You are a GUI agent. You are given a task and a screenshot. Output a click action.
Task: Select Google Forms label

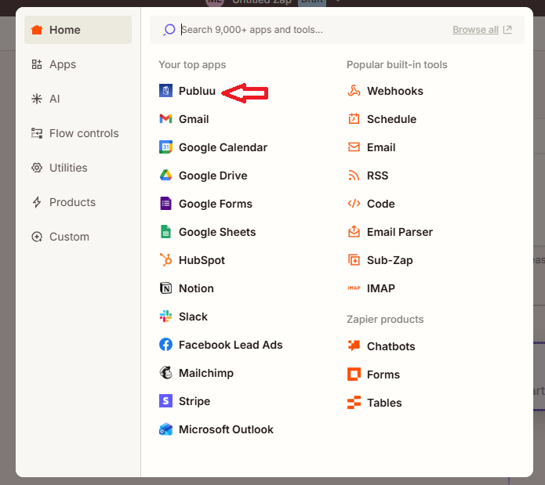216,204
